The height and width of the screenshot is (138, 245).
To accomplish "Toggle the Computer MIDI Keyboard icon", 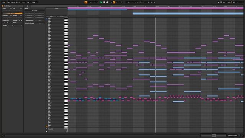I will click(x=221, y=2).
